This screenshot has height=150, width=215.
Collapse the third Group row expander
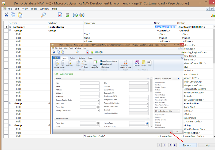[10, 125]
